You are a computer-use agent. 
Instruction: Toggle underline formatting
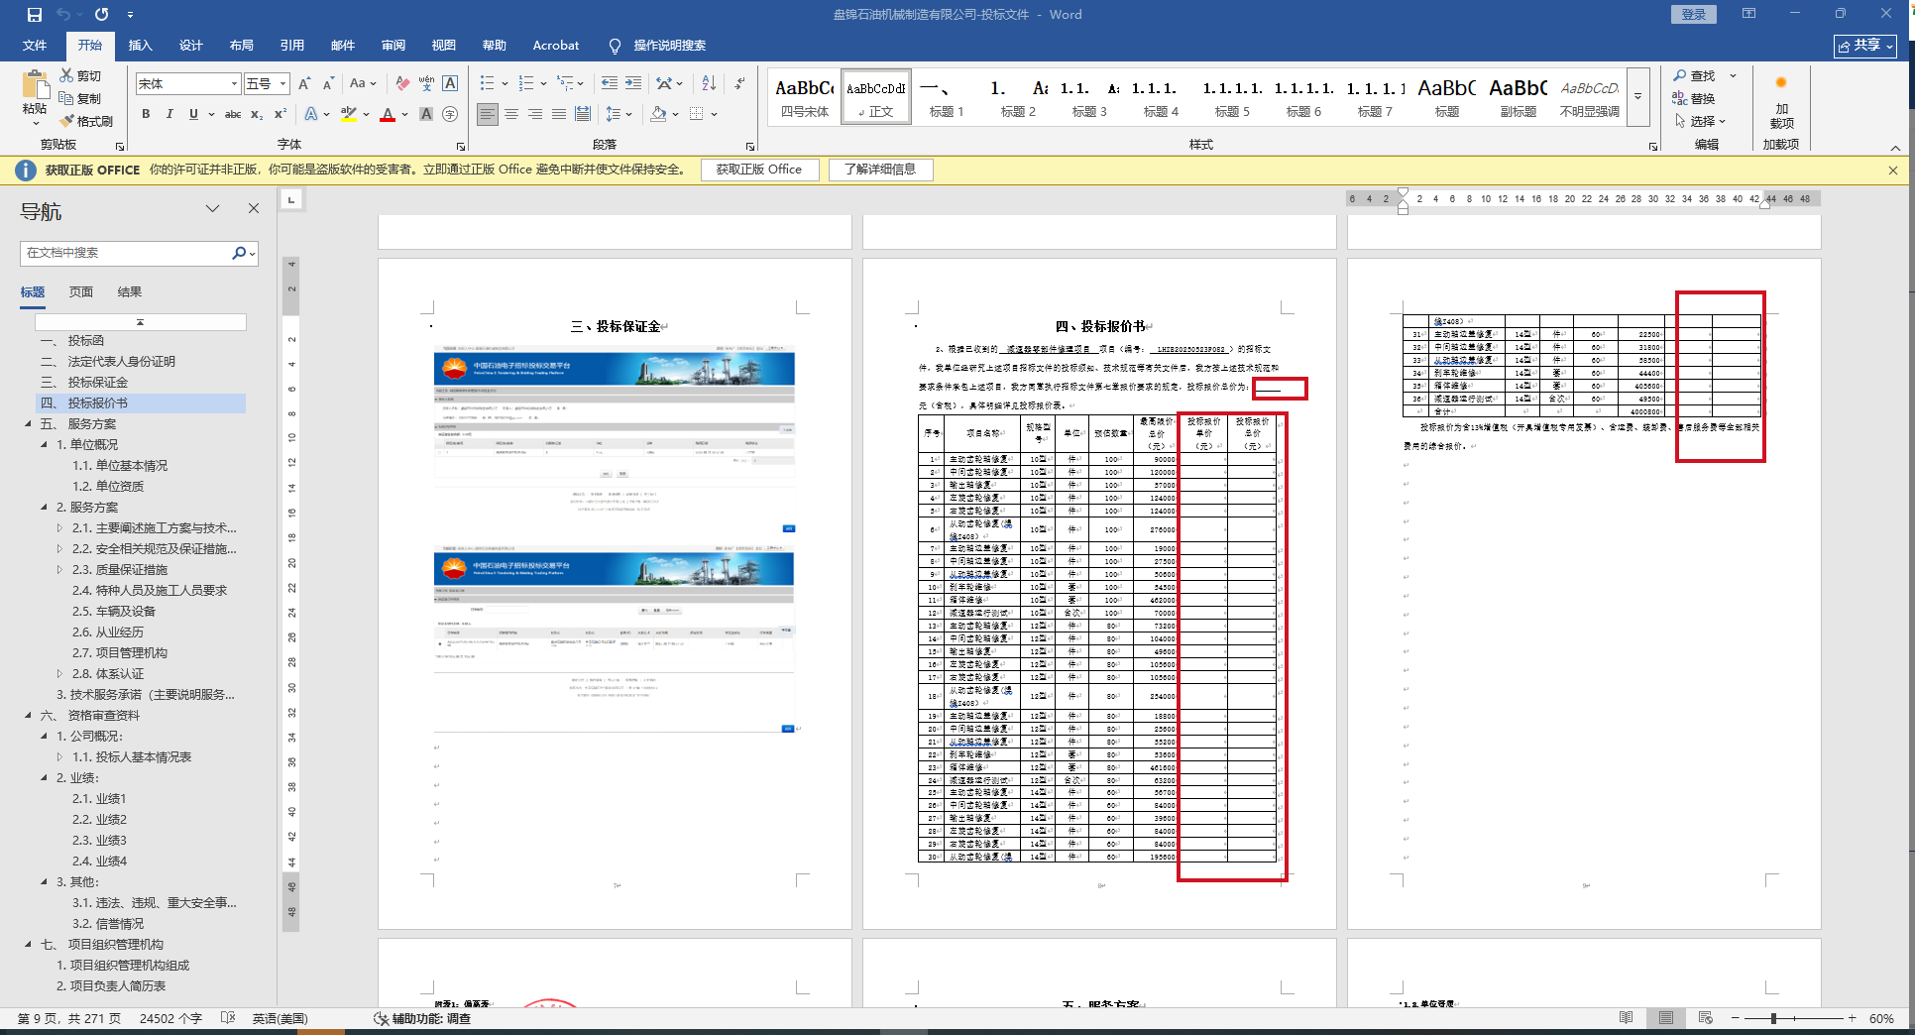click(193, 114)
